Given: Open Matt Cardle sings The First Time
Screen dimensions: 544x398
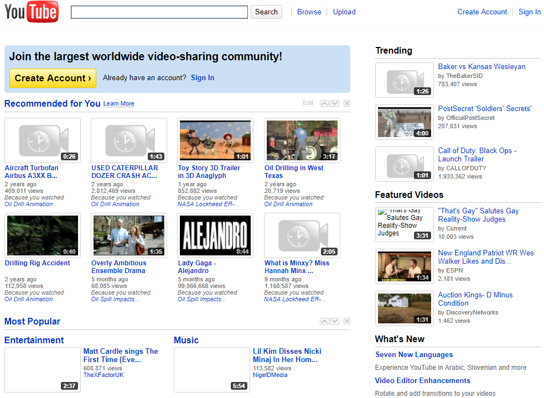Looking at the screenshot, I should [121, 355].
